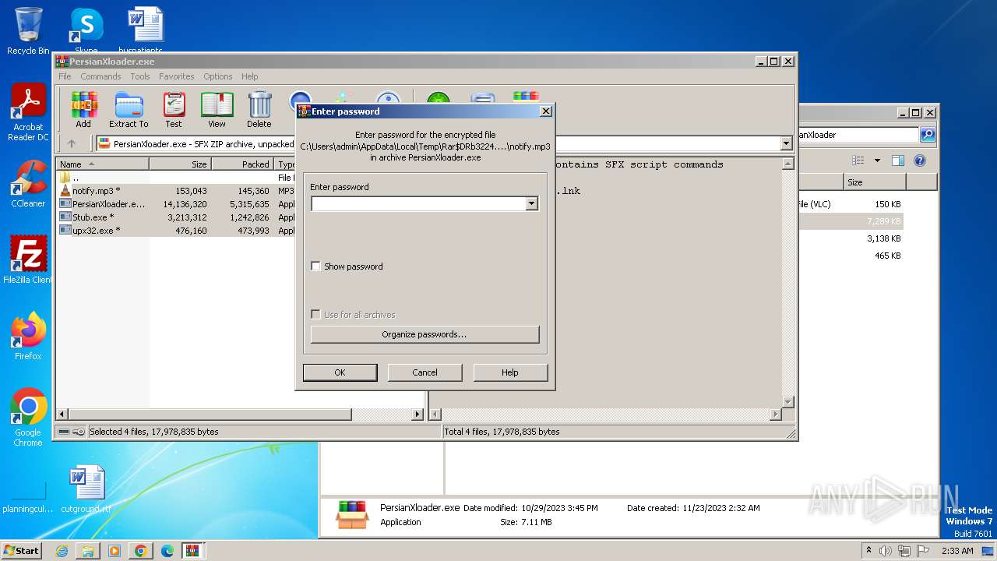Viewport: 997px width, 561px height.
Task: Expand the view options dropdown arrow in Explorer
Action: click(x=877, y=161)
